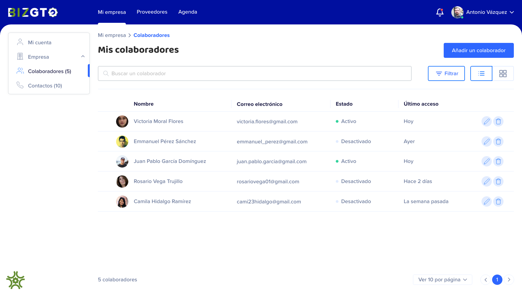Go to the Proveedores section

(152, 12)
